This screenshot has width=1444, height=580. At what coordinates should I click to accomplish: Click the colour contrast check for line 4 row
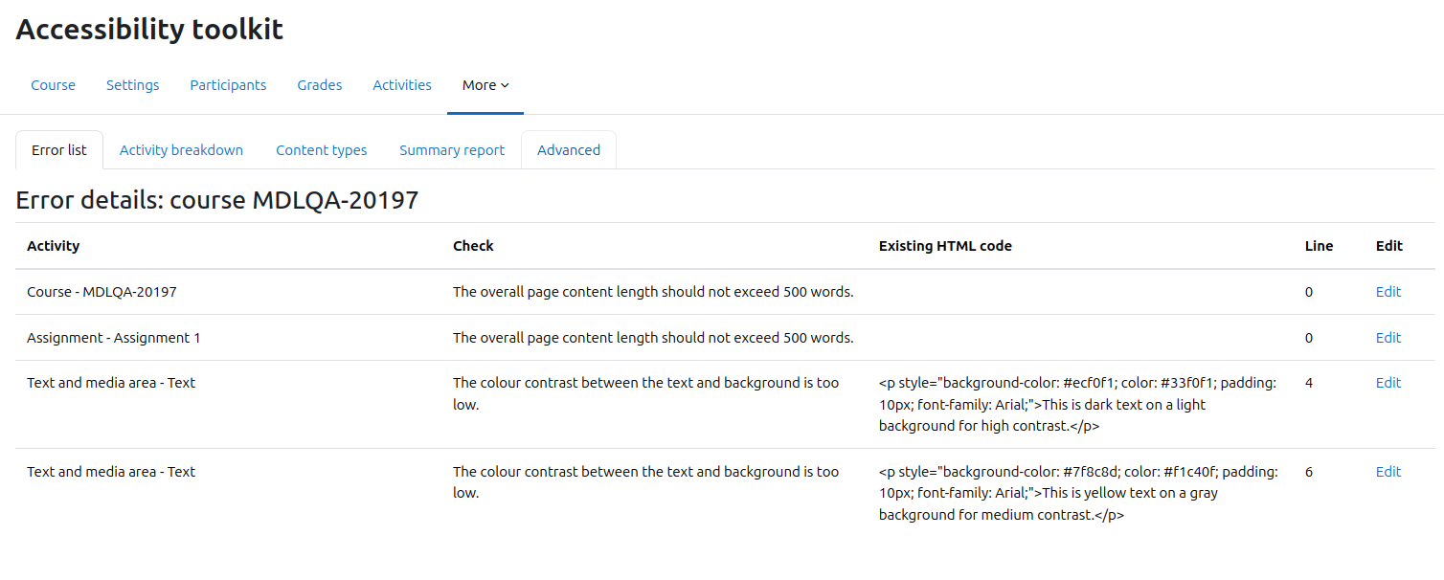[x=646, y=393]
